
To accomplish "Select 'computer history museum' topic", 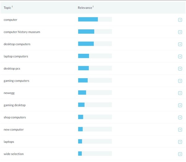I will coord(22,32).
